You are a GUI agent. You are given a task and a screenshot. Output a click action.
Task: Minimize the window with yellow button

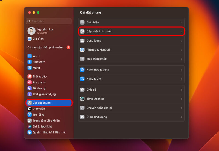click(34, 13)
